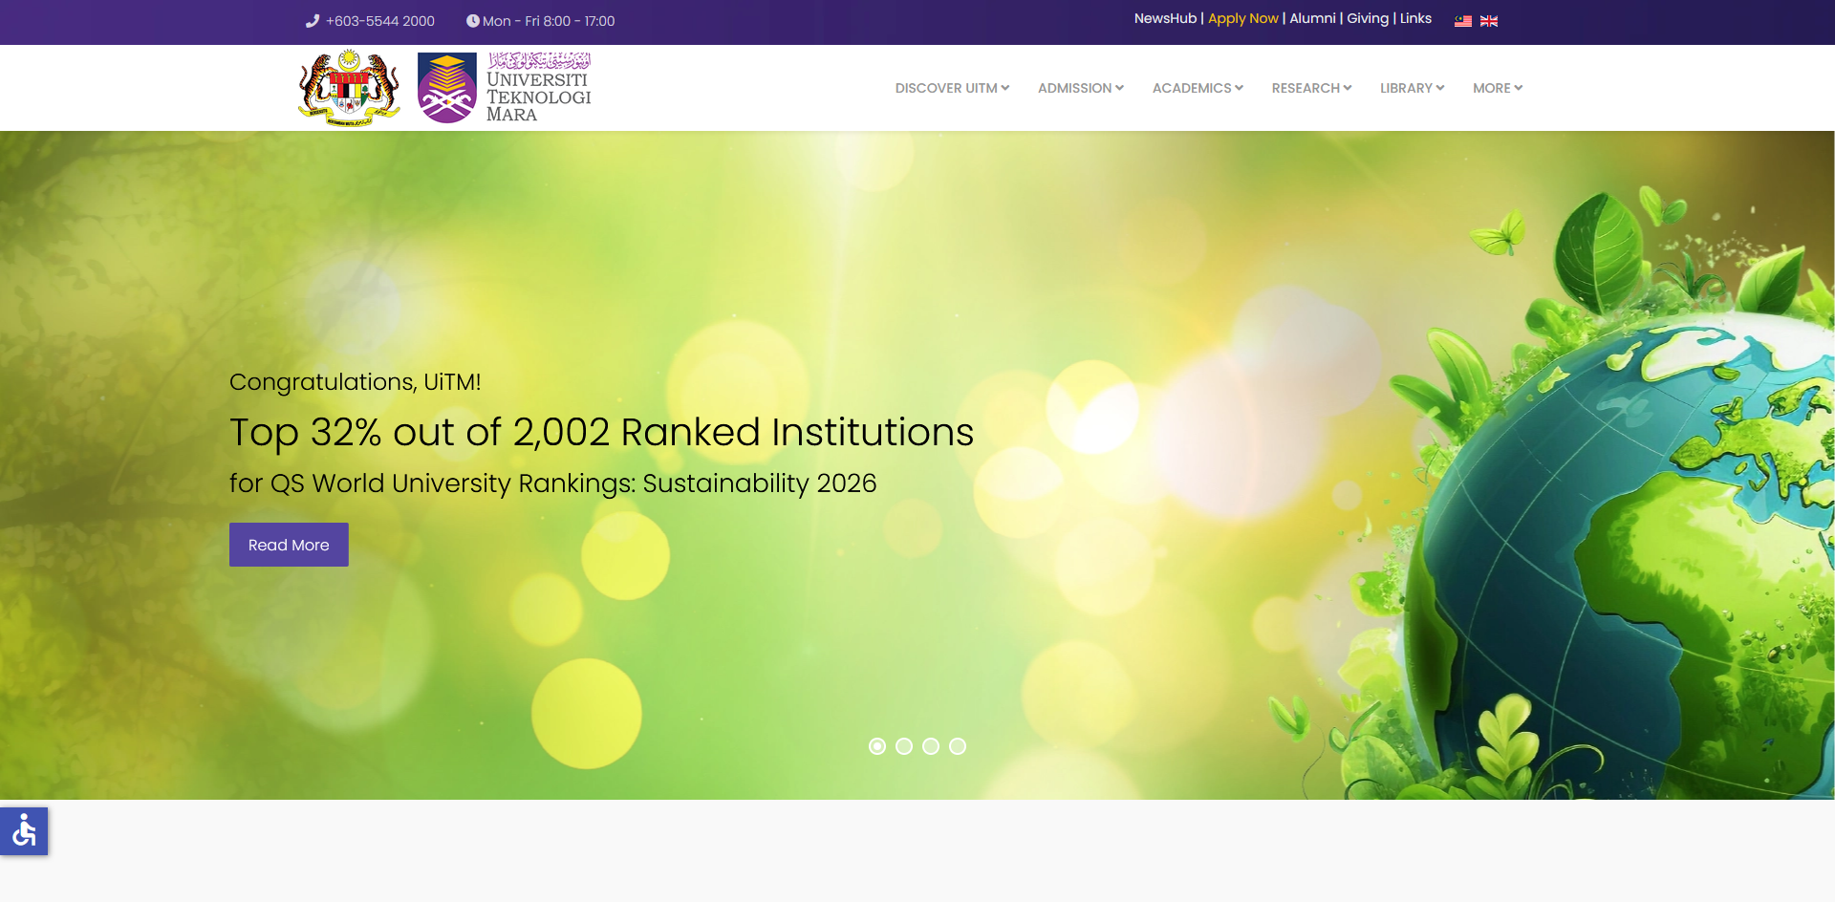Select the first slide indicator dot
Screen dimensions: 1835x902
click(x=877, y=746)
